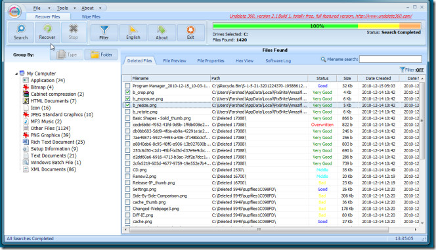Check the Settings.png checkbox
Screen dimensions: 436x250
127,189
